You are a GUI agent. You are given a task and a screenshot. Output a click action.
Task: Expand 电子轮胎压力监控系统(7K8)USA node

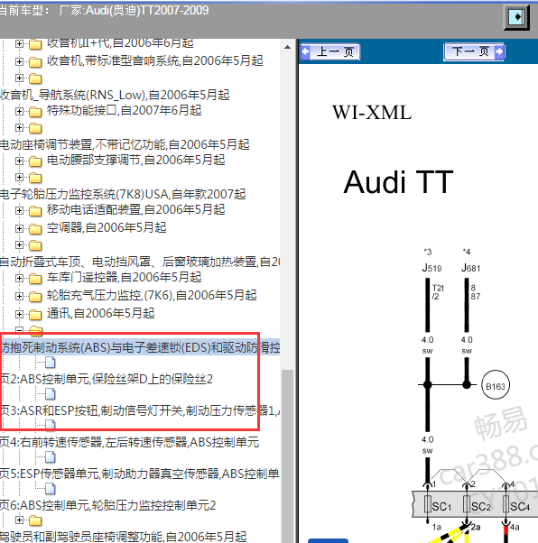(20, 178)
